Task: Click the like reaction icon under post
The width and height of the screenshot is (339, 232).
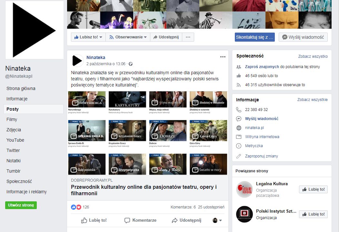Action: (74, 207)
